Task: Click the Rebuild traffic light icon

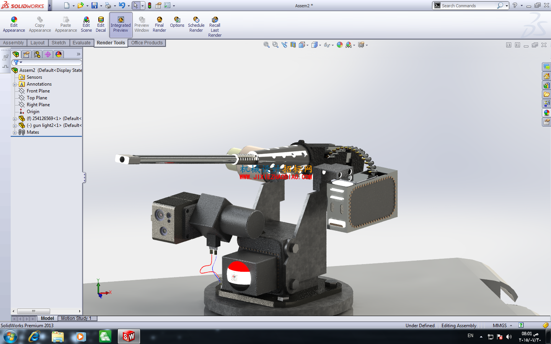Action: pyautogui.click(x=150, y=5)
